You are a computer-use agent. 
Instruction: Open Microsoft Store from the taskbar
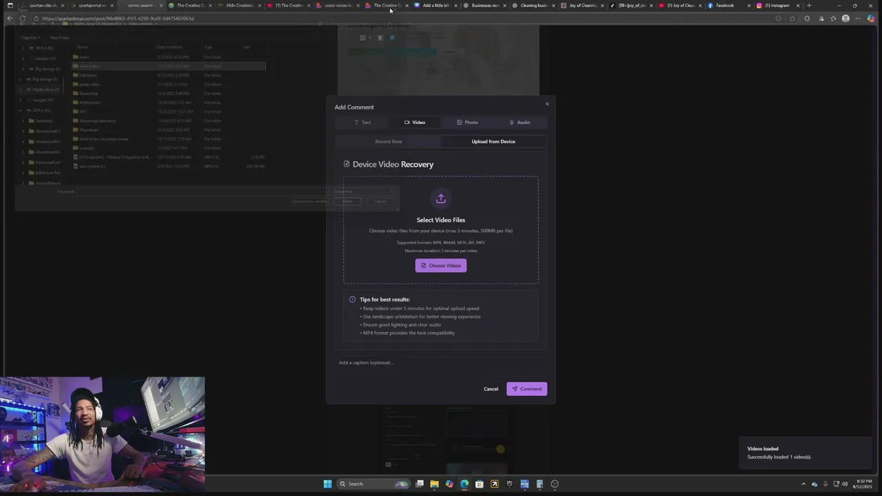tap(480, 484)
